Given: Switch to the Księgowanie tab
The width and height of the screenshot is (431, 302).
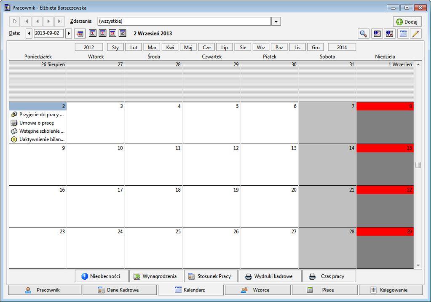Looking at the screenshot, I should (x=391, y=290).
